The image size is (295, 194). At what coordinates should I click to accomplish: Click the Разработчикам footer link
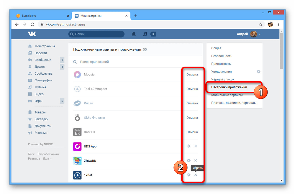[48, 154]
